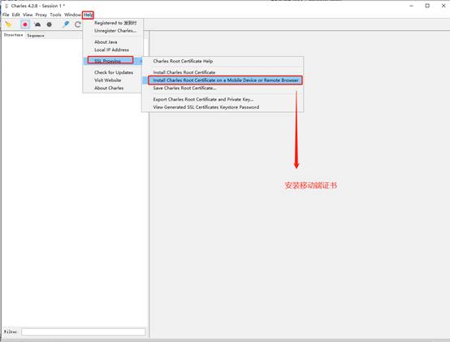Select the Registered to menu entry
Image resolution: width=450 pixels, height=342 pixels.
pos(113,23)
